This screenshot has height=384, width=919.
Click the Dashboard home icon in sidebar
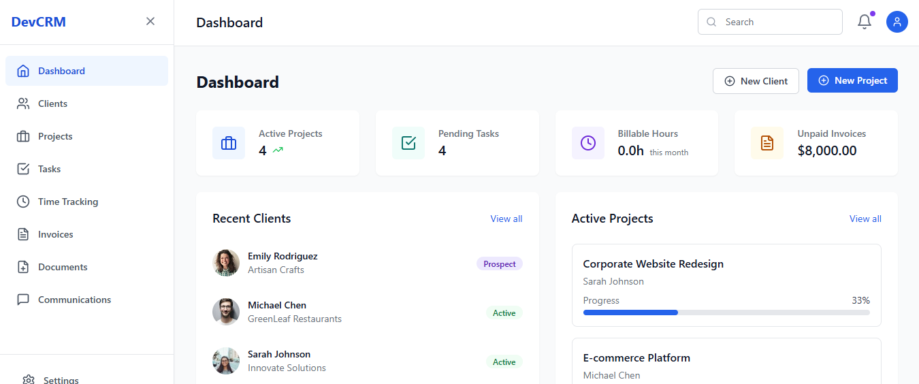click(x=23, y=71)
